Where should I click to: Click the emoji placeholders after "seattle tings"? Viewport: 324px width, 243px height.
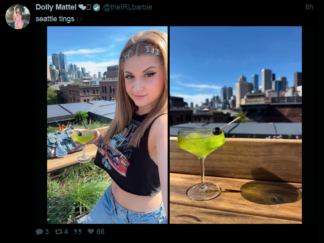point(79,19)
